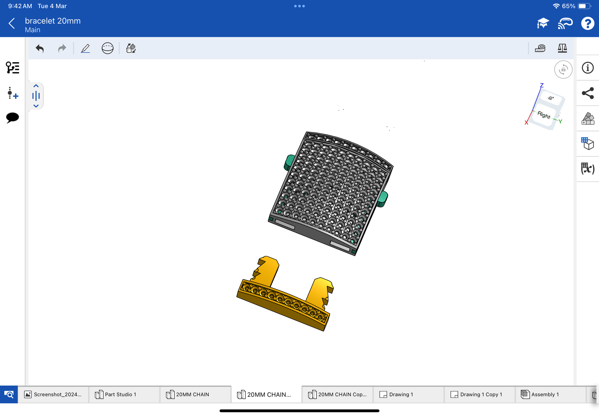Switch to the Assembly 1 tab

(x=544, y=394)
